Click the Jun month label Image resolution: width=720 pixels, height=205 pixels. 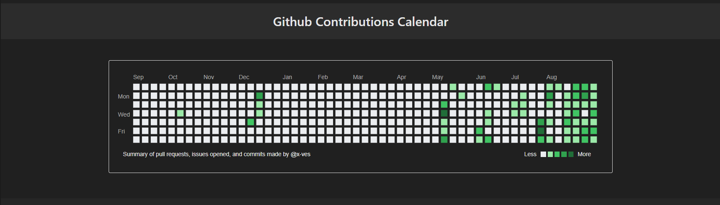pyautogui.click(x=481, y=77)
